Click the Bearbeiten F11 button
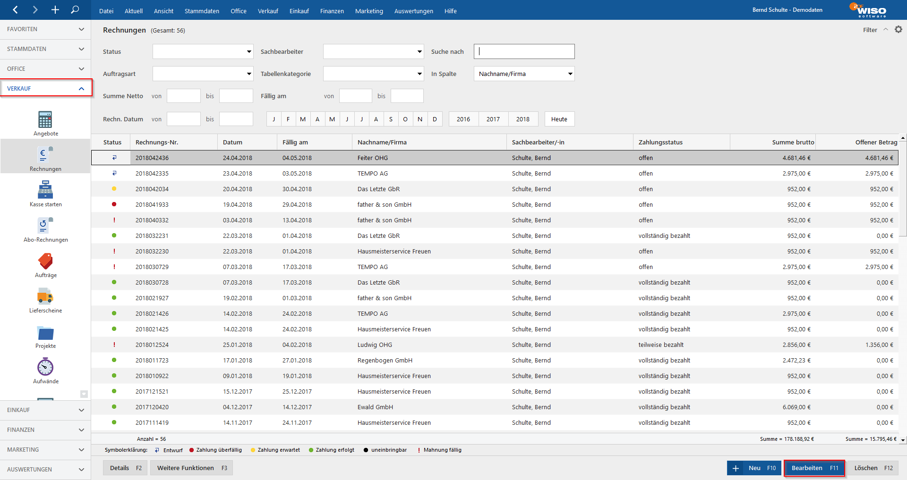This screenshot has width=907, height=480. pyautogui.click(x=814, y=468)
